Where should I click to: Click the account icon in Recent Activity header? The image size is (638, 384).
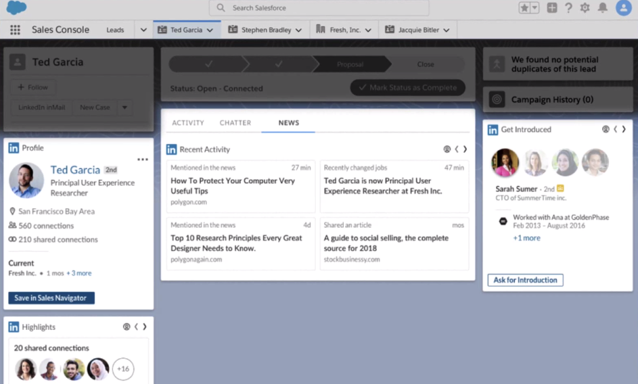pos(447,149)
